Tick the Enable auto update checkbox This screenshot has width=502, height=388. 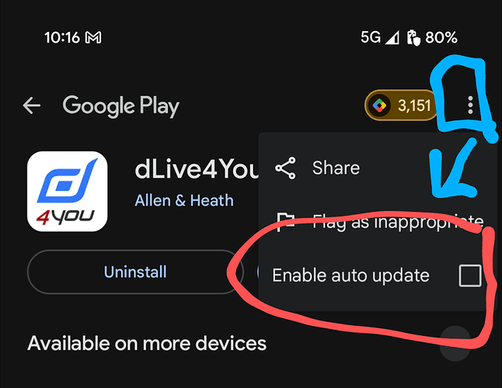tap(470, 275)
